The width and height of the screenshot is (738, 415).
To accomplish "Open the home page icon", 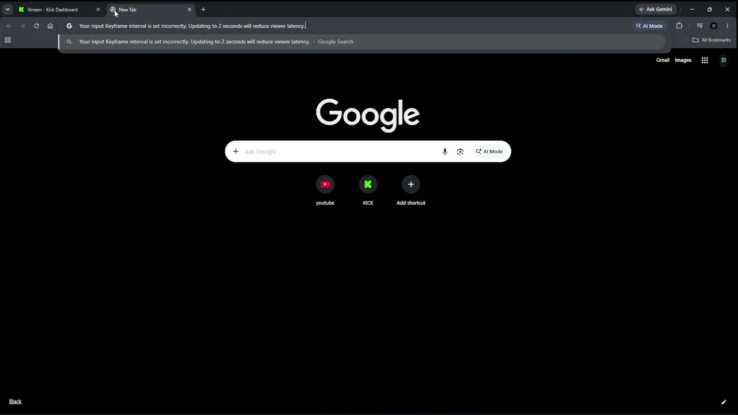I will 50,26.
